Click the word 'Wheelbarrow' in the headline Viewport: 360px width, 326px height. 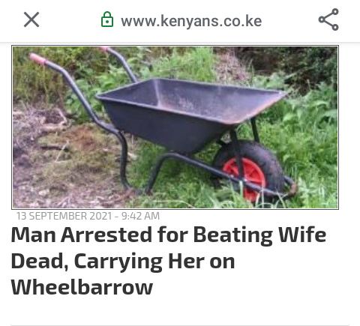click(x=82, y=287)
